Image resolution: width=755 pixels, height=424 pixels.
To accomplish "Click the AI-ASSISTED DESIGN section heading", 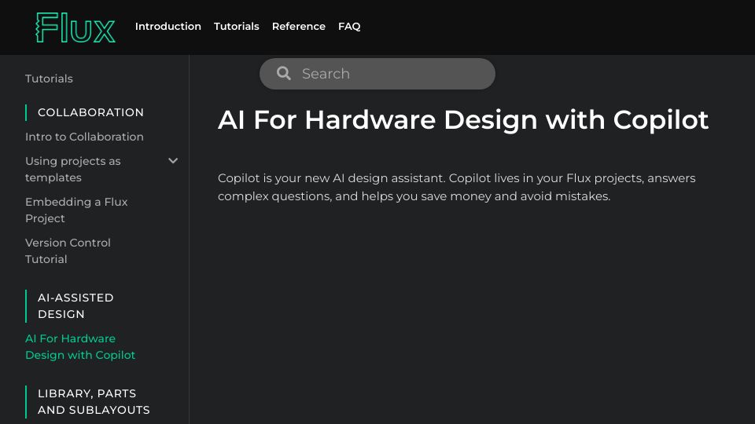I will [x=75, y=305].
